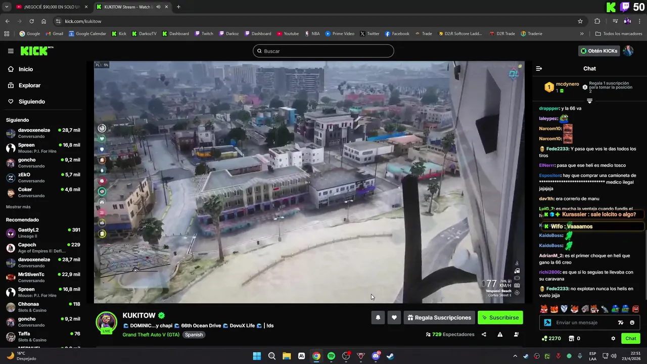The width and height of the screenshot is (647, 364).
Task: Open the volume control in system tray
Action: pyautogui.click(x=615, y=356)
